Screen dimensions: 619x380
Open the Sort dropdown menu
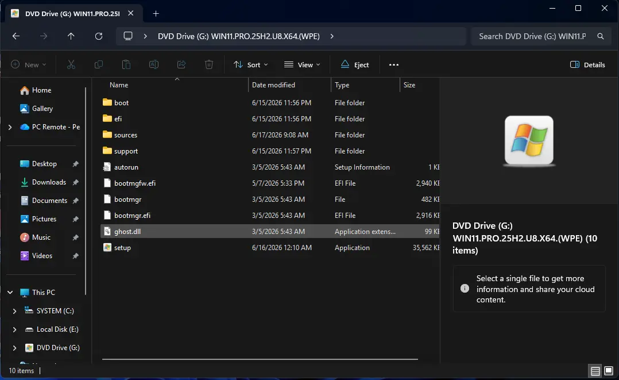[251, 64]
